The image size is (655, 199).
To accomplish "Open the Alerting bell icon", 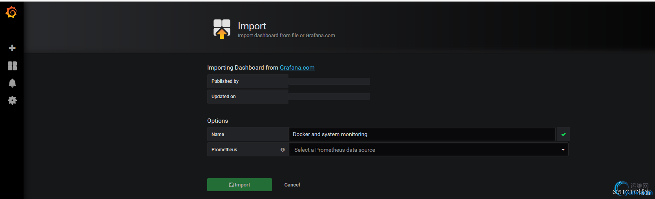I will (12, 83).
